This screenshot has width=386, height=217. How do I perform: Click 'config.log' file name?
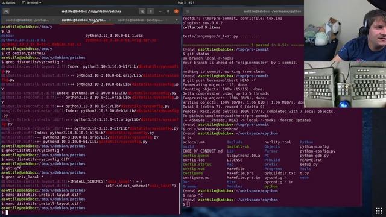(x=194, y=160)
